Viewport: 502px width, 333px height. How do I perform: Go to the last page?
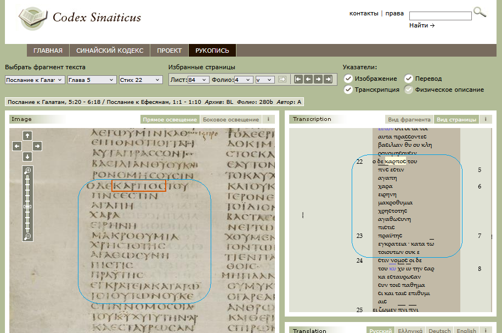click(x=328, y=79)
